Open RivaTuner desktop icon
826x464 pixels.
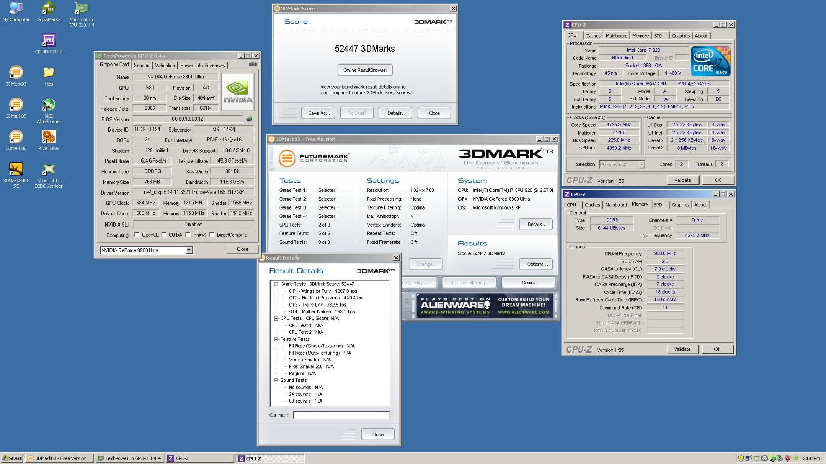pyautogui.click(x=49, y=140)
